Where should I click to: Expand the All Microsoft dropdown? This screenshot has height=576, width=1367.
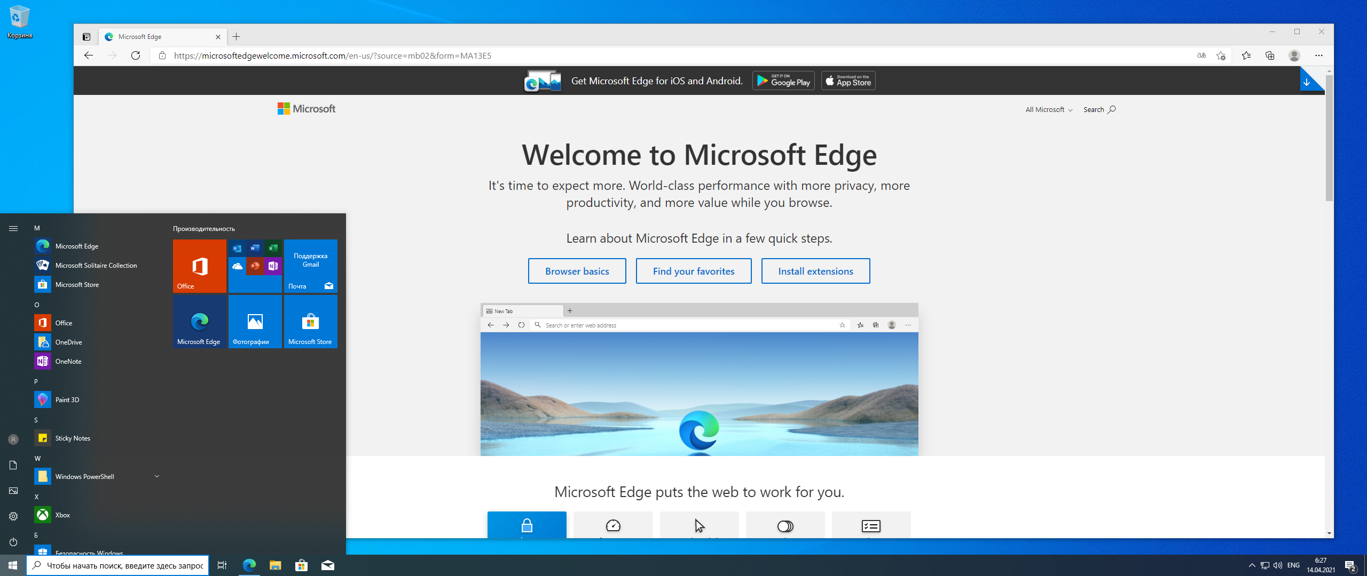1049,109
